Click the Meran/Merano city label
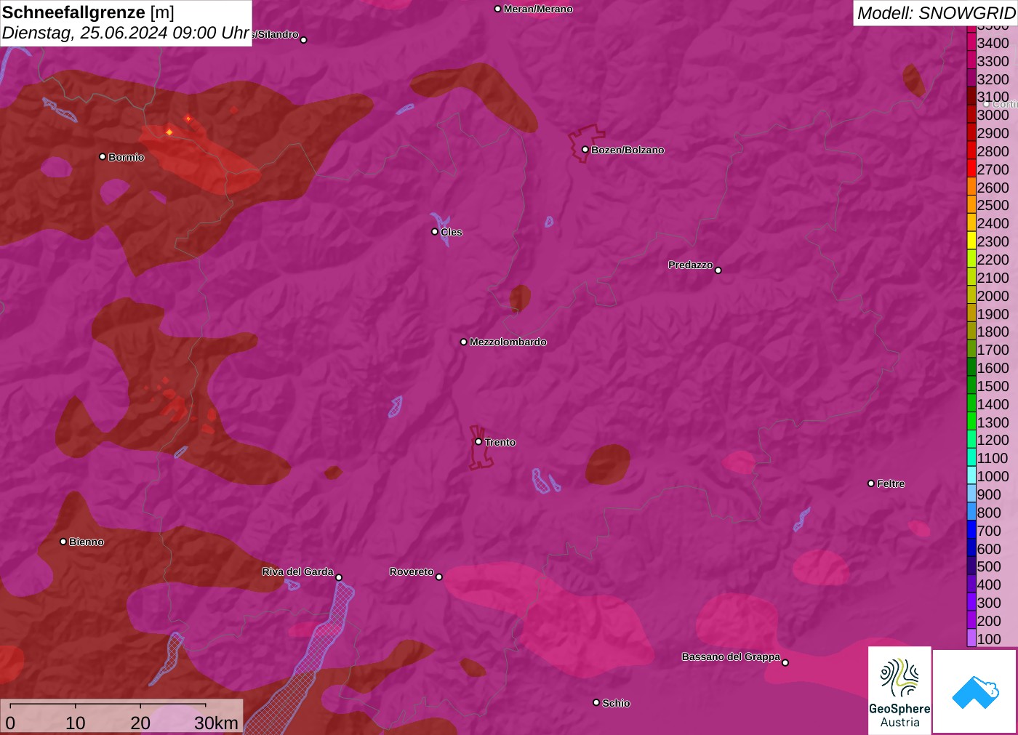This screenshot has width=1018, height=735. tap(538, 9)
